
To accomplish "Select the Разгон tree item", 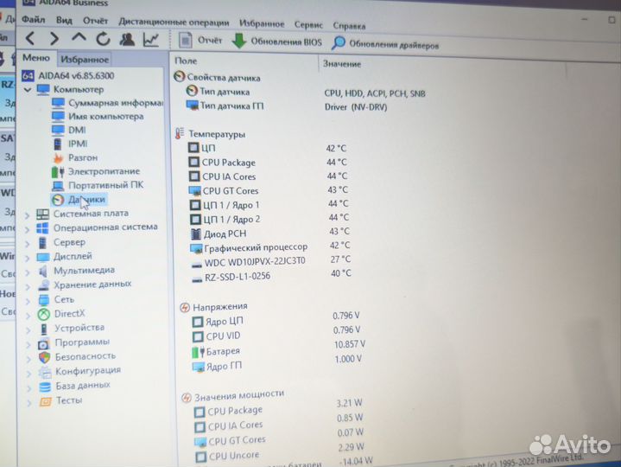I will [x=75, y=157].
